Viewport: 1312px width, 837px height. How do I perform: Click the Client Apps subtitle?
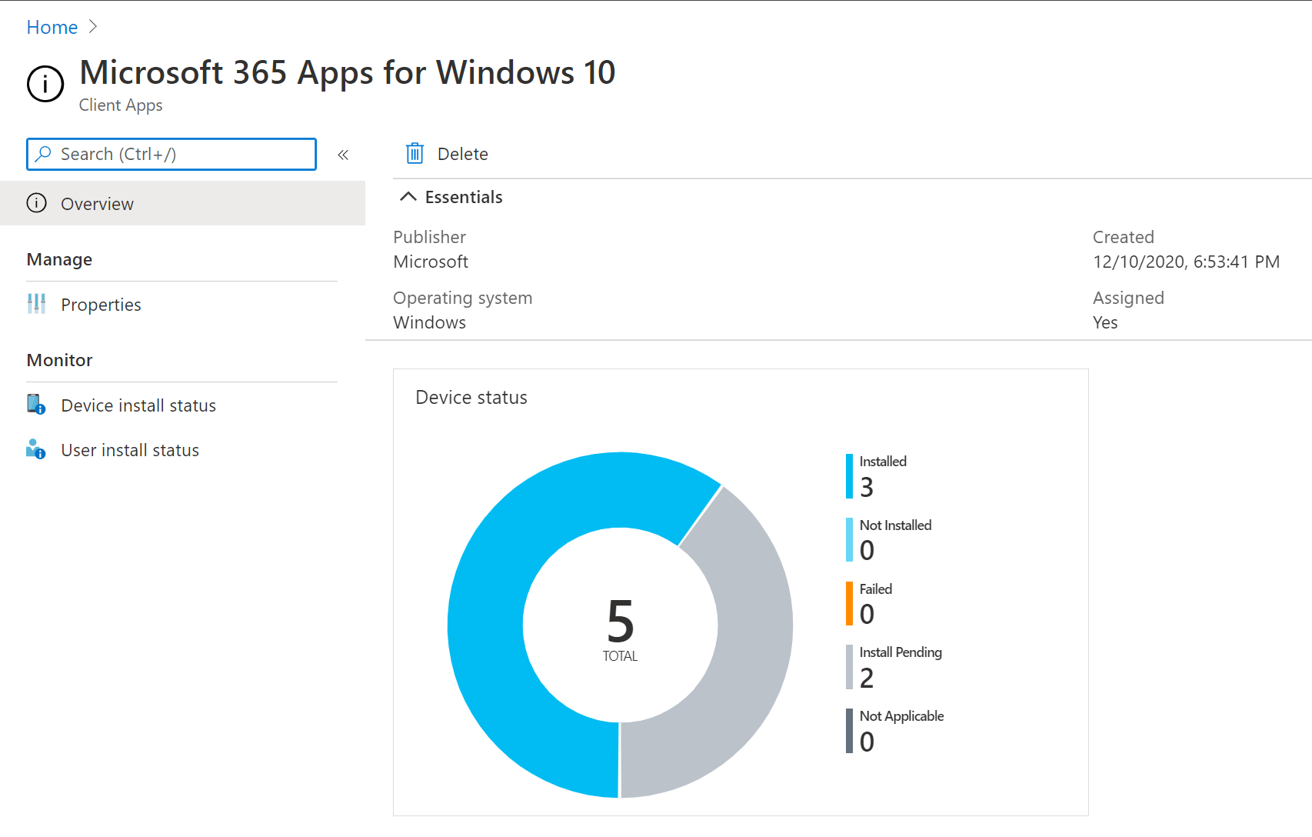click(x=121, y=105)
